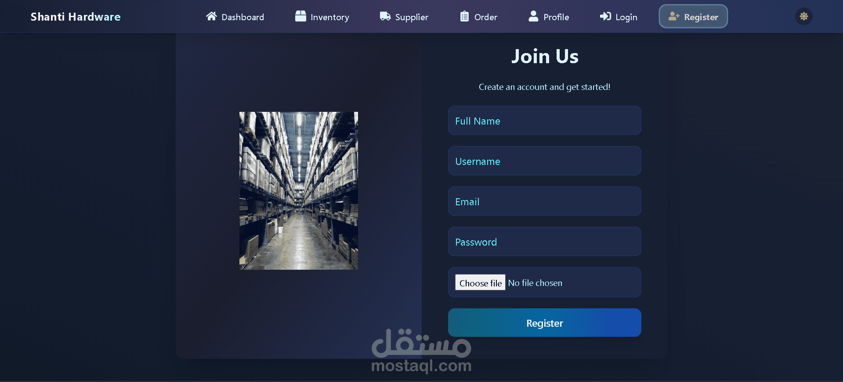Click into the Password field
This screenshot has height=382, width=843.
click(544, 242)
